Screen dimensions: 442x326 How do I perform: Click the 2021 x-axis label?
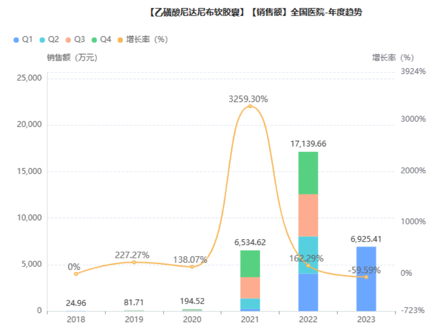click(250, 319)
